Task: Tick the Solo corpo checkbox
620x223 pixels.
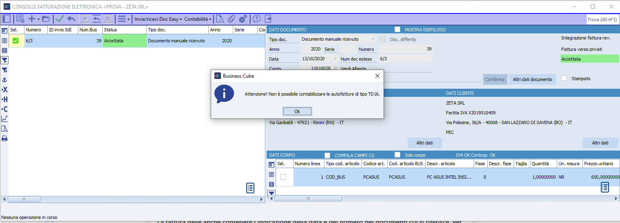Action: click(x=397, y=155)
